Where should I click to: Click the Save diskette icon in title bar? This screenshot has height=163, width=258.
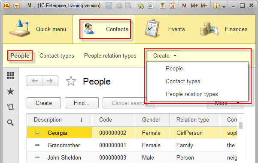109,6
